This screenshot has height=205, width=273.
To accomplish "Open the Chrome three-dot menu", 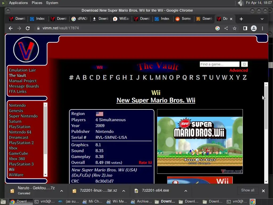I will pyautogui.click(x=262, y=28).
